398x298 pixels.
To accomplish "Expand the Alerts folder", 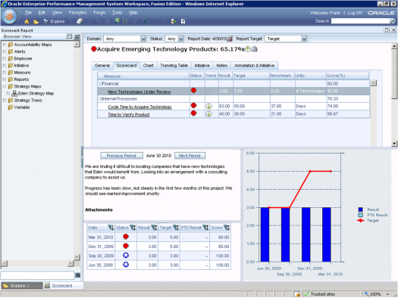I will point(4,51).
